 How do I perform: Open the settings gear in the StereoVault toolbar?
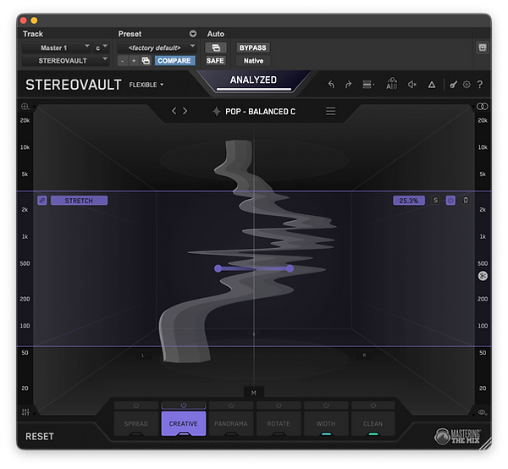(467, 85)
